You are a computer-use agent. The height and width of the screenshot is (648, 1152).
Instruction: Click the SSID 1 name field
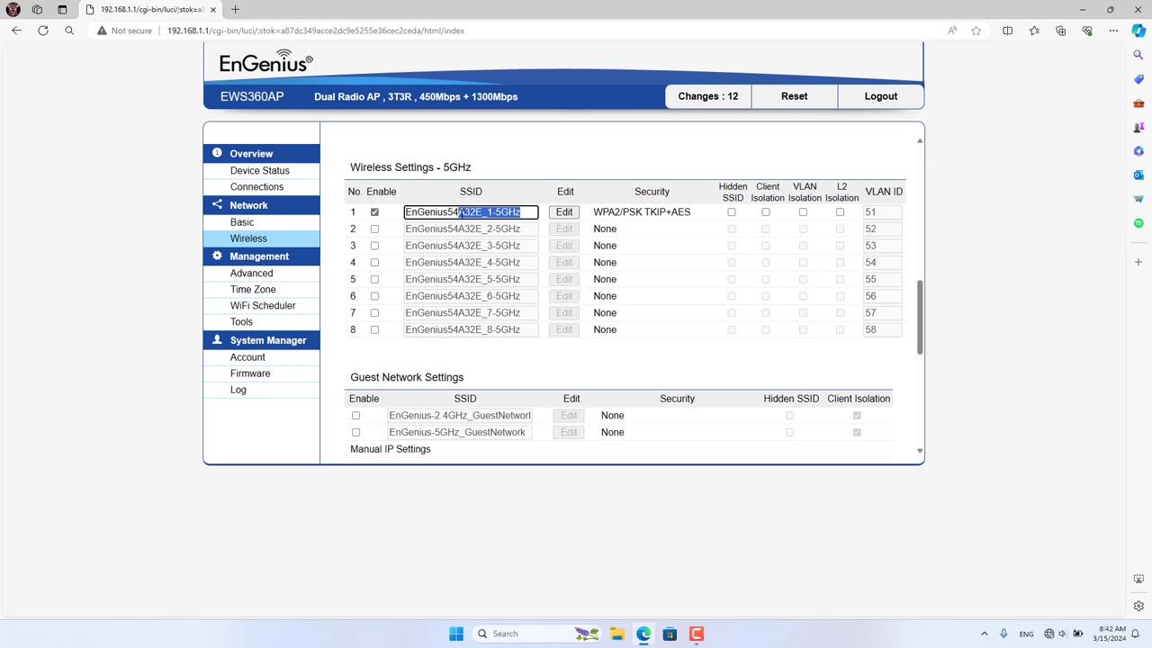click(x=471, y=212)
